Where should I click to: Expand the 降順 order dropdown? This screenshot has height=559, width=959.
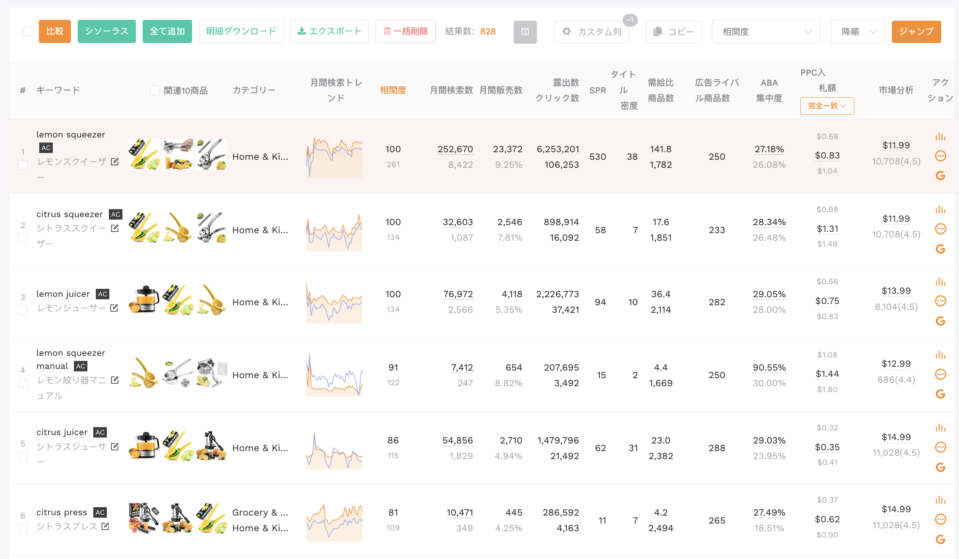(858, 32)
